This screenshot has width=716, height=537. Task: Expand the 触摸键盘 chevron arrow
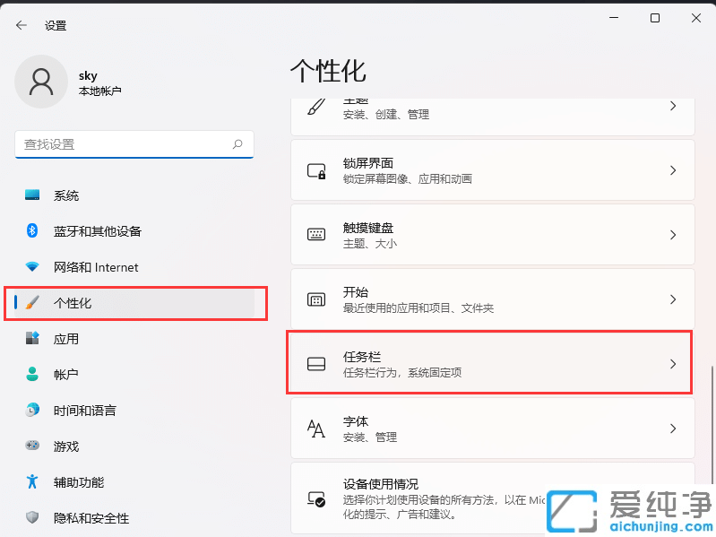(x=673, y=235)
